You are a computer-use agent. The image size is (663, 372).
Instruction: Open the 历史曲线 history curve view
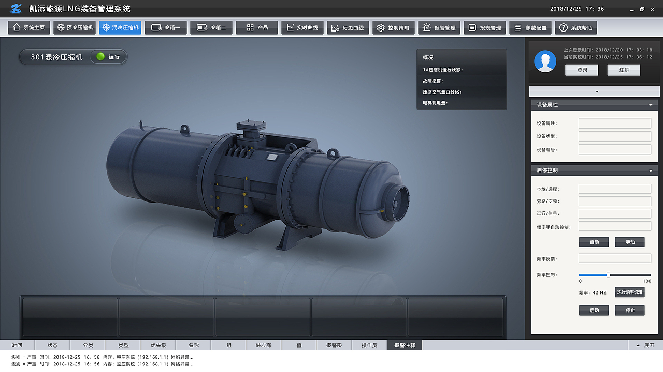click(x=348, y=27)
